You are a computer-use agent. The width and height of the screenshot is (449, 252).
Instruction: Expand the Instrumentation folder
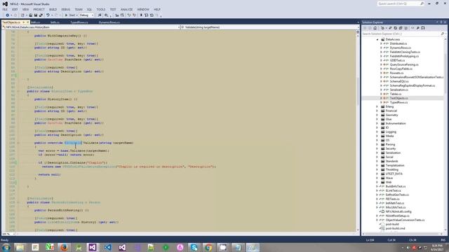click(377, 123)
